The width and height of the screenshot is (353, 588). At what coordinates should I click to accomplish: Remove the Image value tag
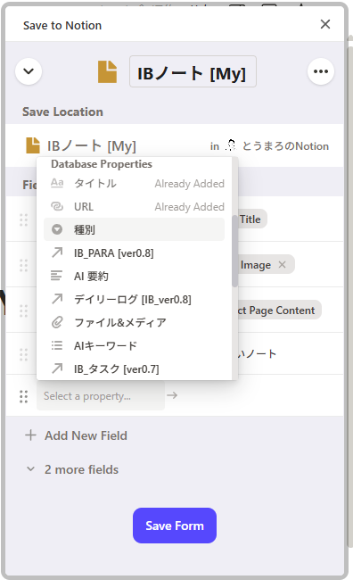point(283,265)
